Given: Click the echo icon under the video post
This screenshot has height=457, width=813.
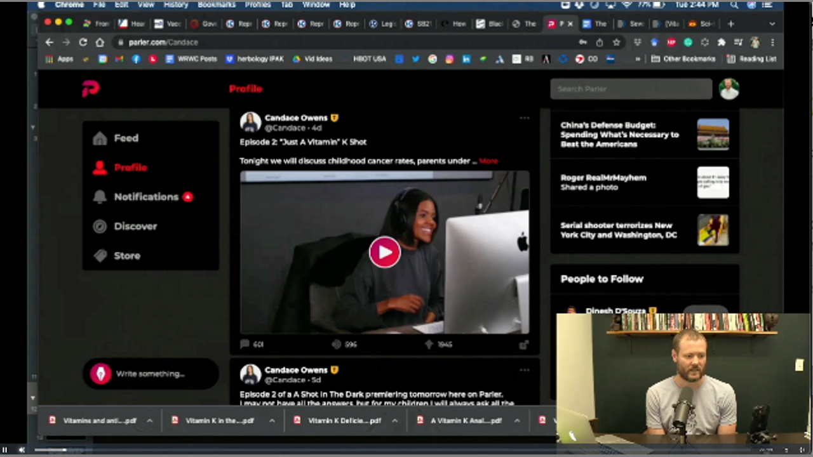Looking at the screenshot, I should 337,344.
